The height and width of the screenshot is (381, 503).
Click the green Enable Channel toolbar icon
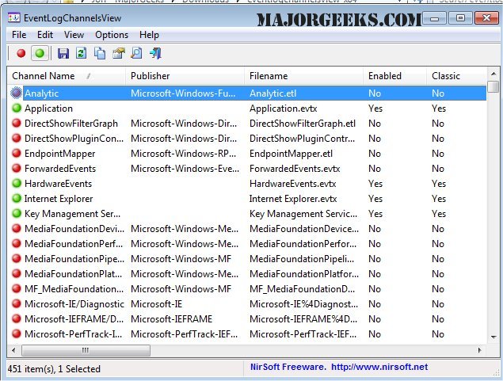point(40,53)
